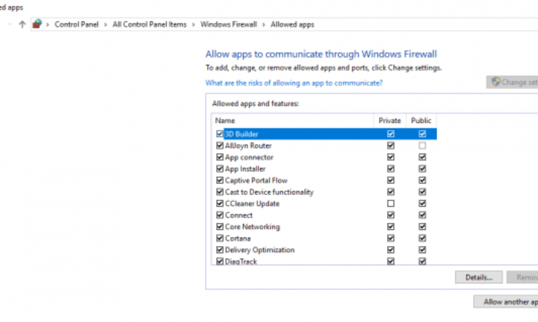Enable Public checkbox for AllJoyn Router
Screen dimensions: 538x322
point(422,146)
